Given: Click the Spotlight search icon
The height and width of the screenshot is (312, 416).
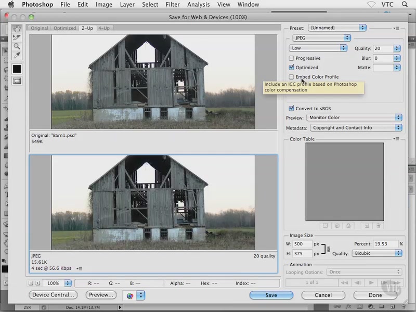Looking at the screenshot, I should coord(405,4).
